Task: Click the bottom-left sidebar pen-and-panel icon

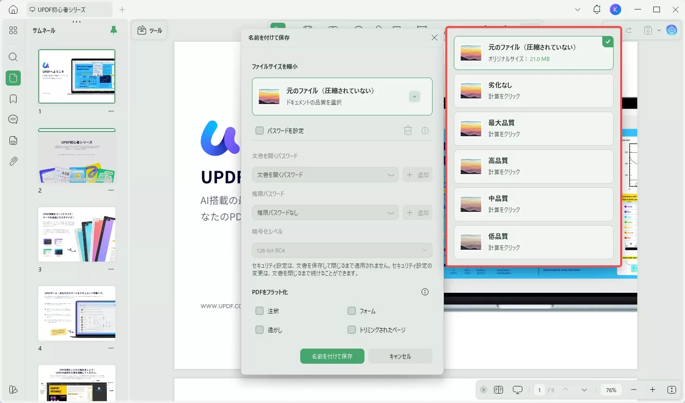Action: pos(13,390)
